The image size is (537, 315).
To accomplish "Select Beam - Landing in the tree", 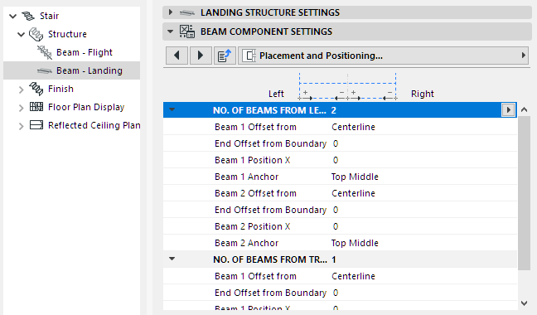I will click(x=89, y=70).
